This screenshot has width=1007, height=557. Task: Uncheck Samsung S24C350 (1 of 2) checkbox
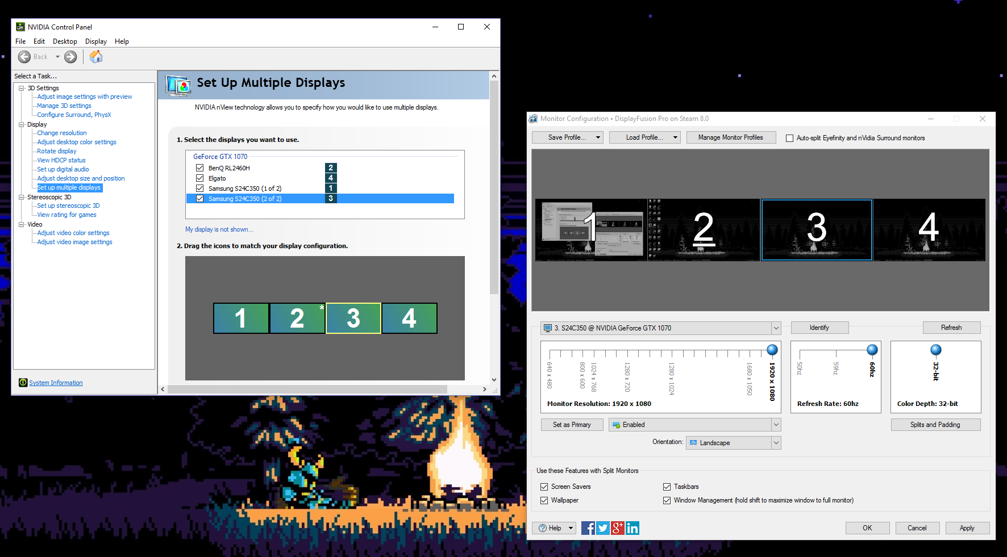tap(199, 189)
